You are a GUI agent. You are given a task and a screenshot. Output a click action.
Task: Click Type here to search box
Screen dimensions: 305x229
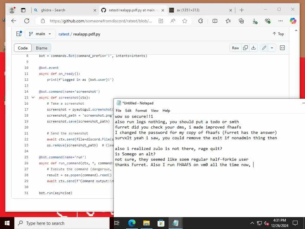(x=62, y=223)
